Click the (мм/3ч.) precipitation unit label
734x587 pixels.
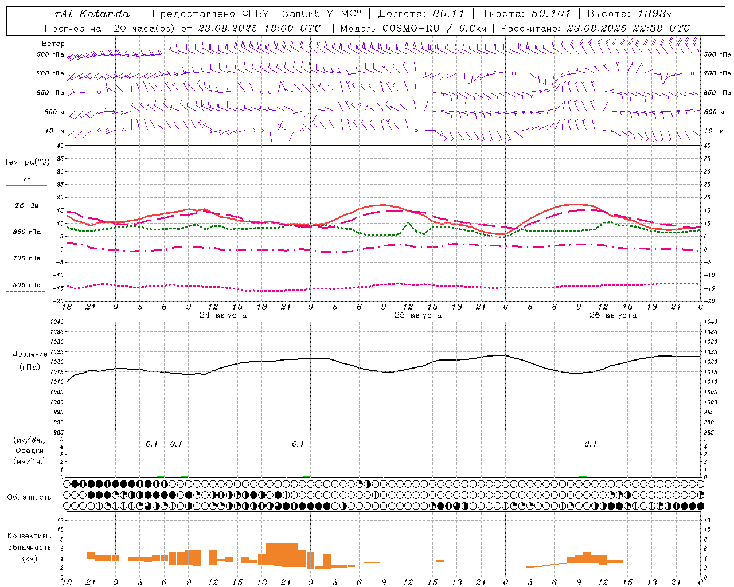[29, 440]
